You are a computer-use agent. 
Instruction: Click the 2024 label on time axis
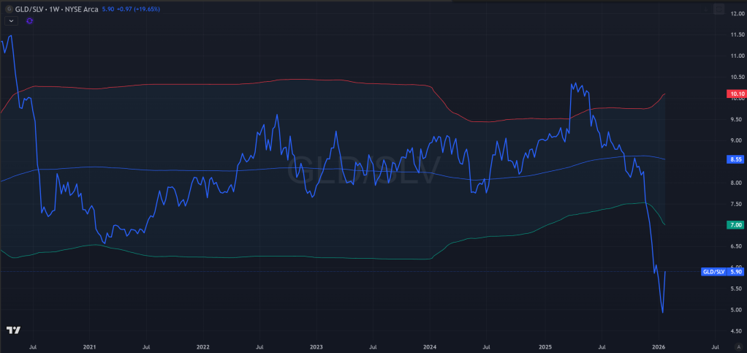pyautogui.click(x=430, y=346)
